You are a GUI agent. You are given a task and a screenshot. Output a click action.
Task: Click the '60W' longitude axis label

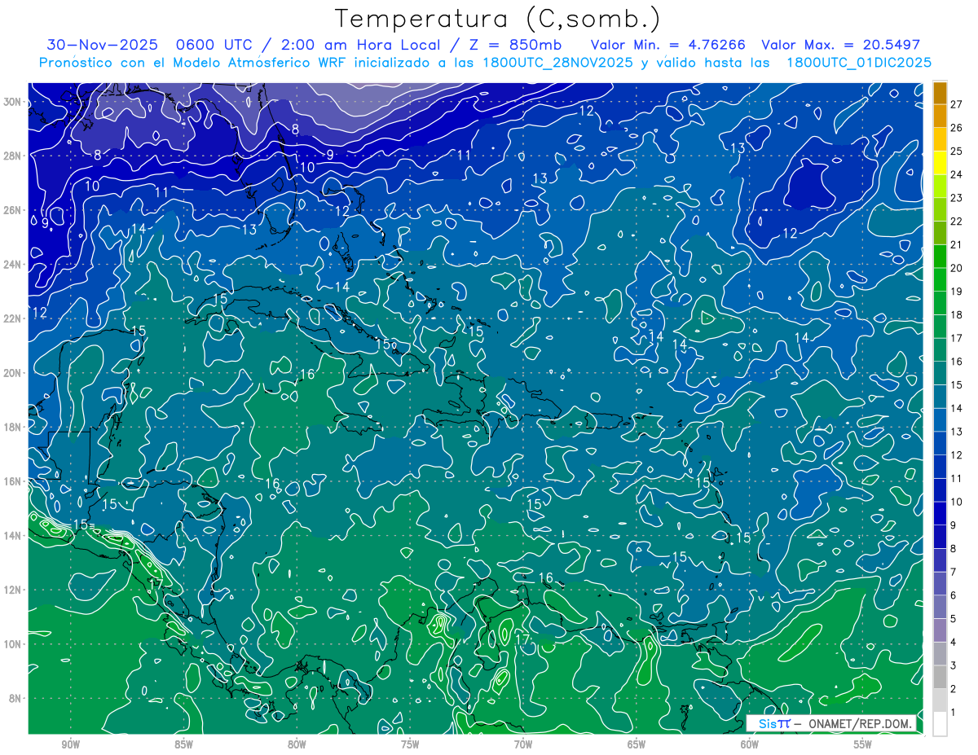tap(750, 744)
